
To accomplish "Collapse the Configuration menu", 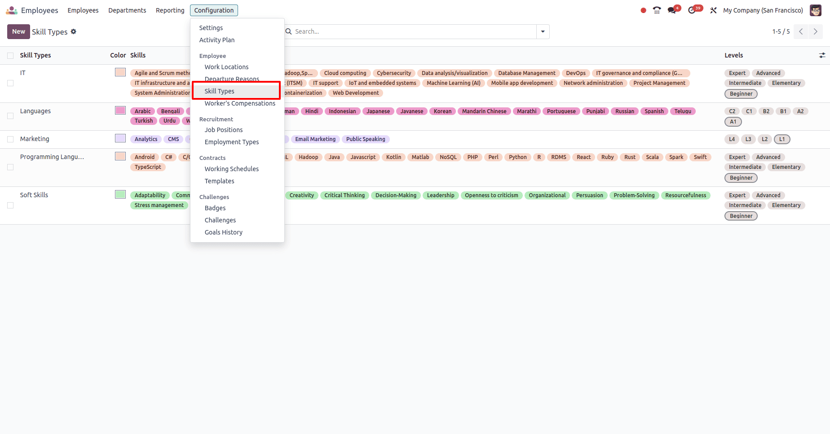I will [x=214, y=10].
